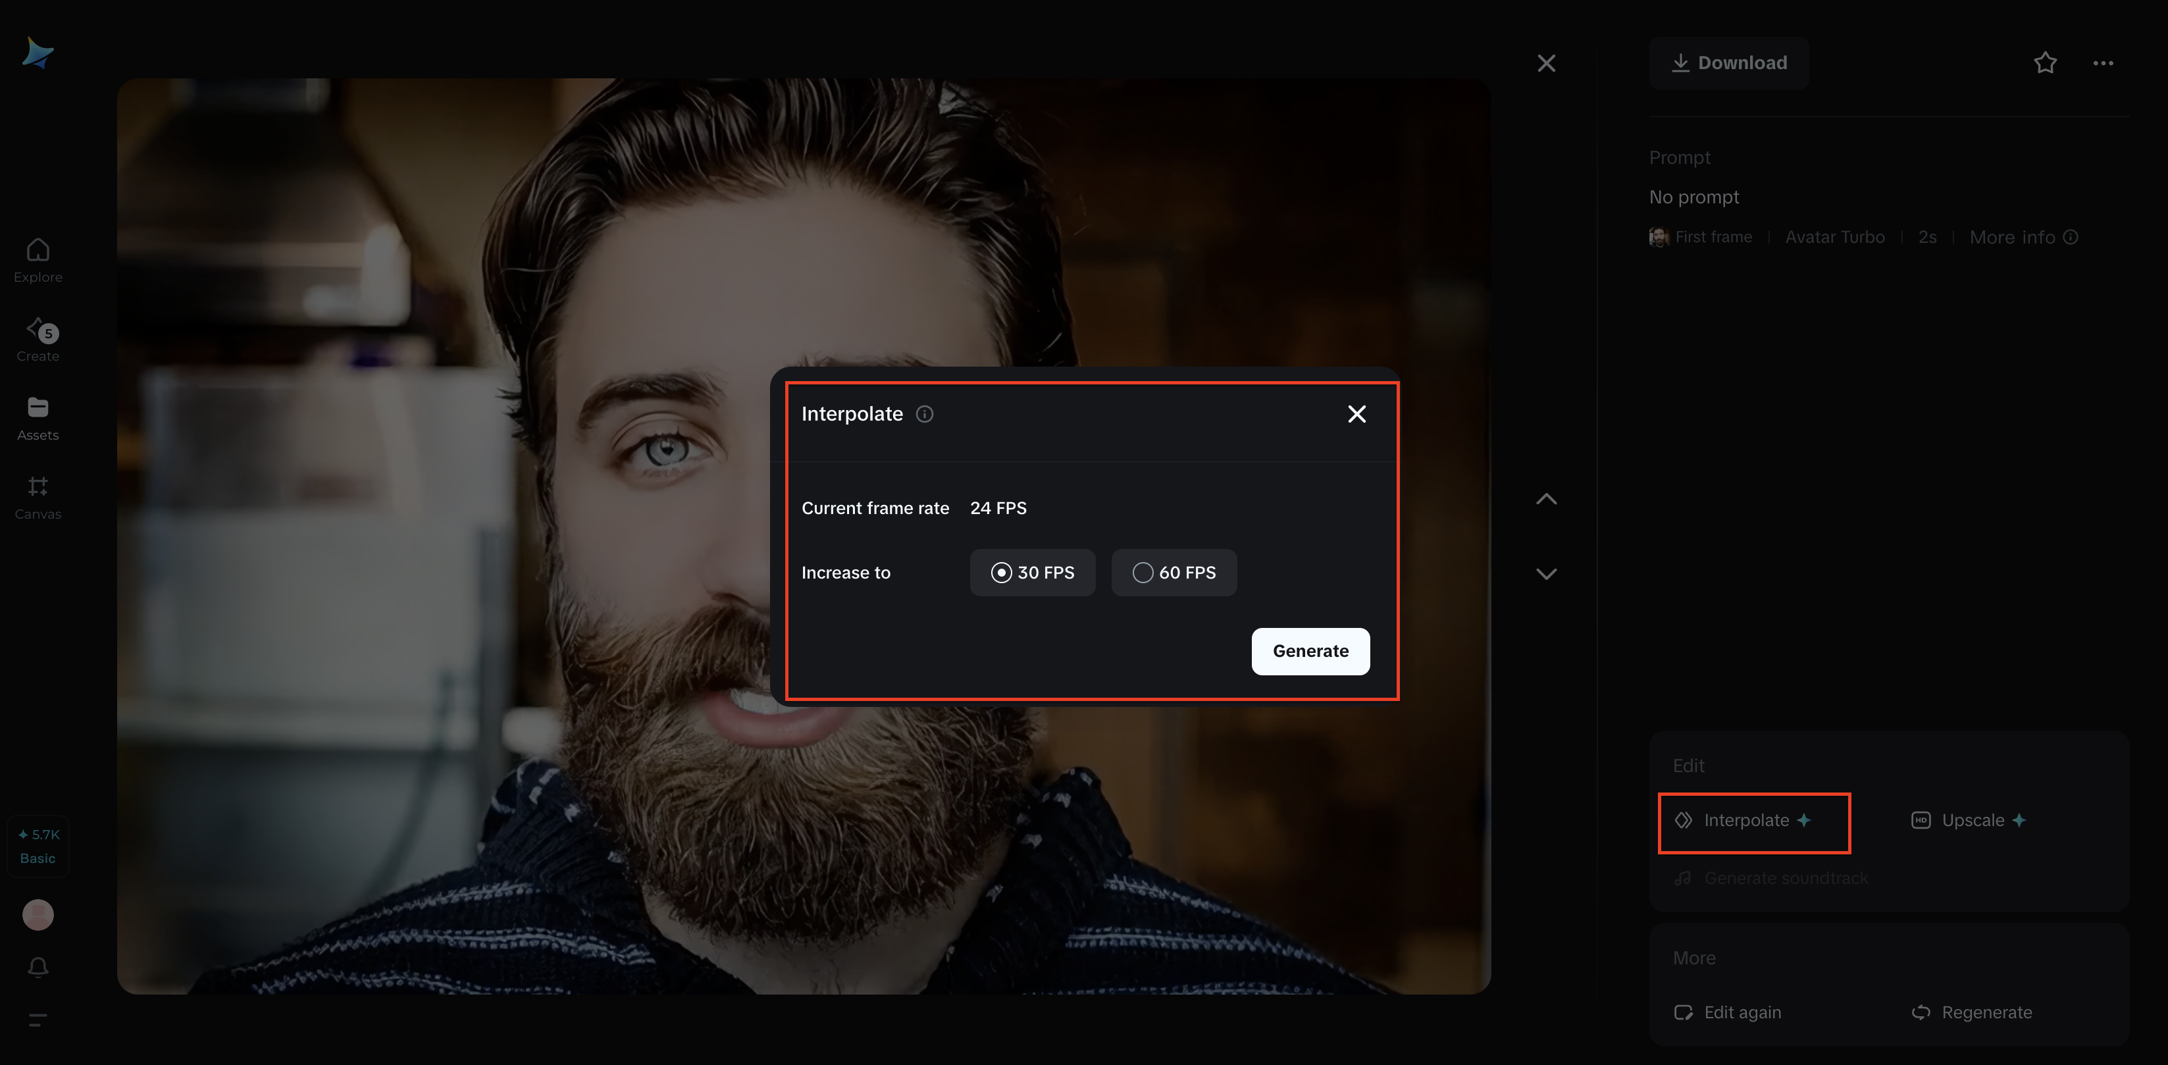Switch frame rate to 60 FPS
The height and width of the screenshot is (1065, 2168).
[1174, 573]
